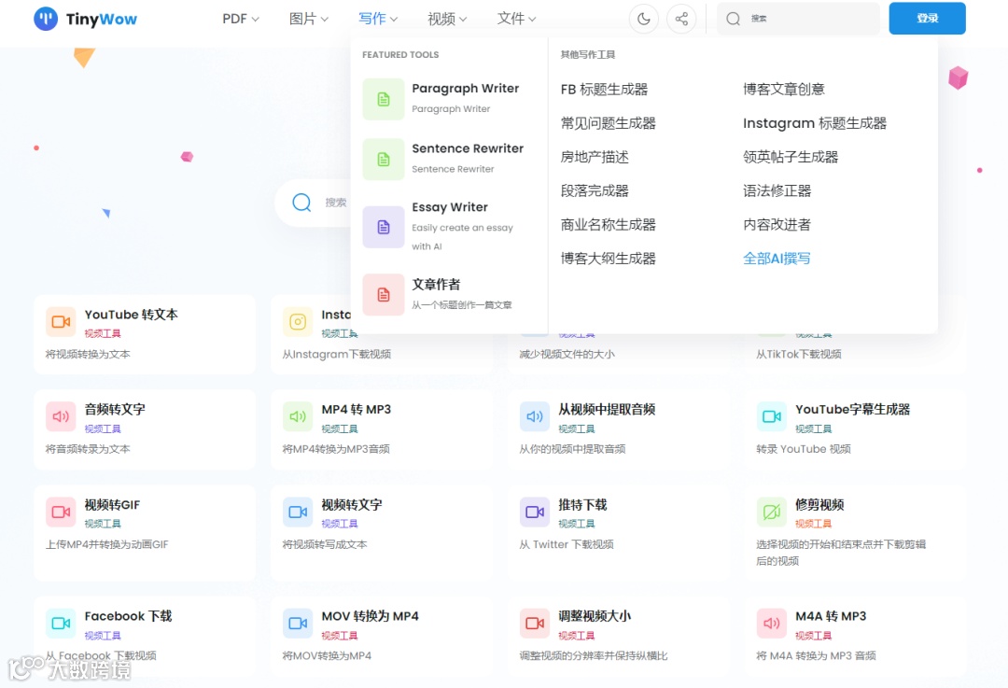This screenshot has width=1008, height=688.
Task: Open 房地产描述 writing tool
Action: [x=595, y=157]
